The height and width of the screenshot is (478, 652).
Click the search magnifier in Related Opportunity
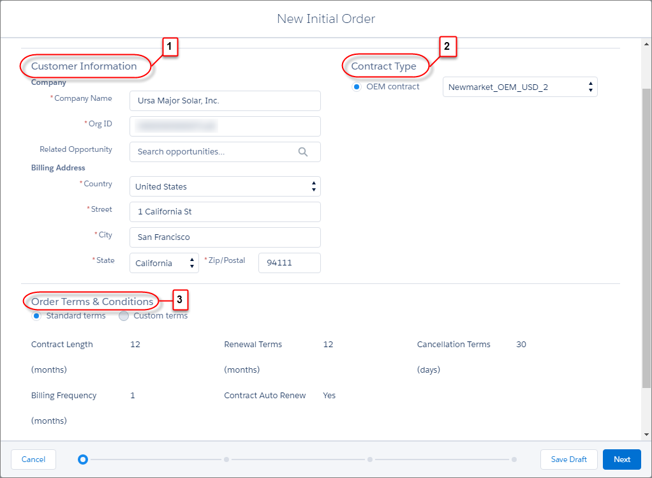pyautogui.click(x=302, y=152)
